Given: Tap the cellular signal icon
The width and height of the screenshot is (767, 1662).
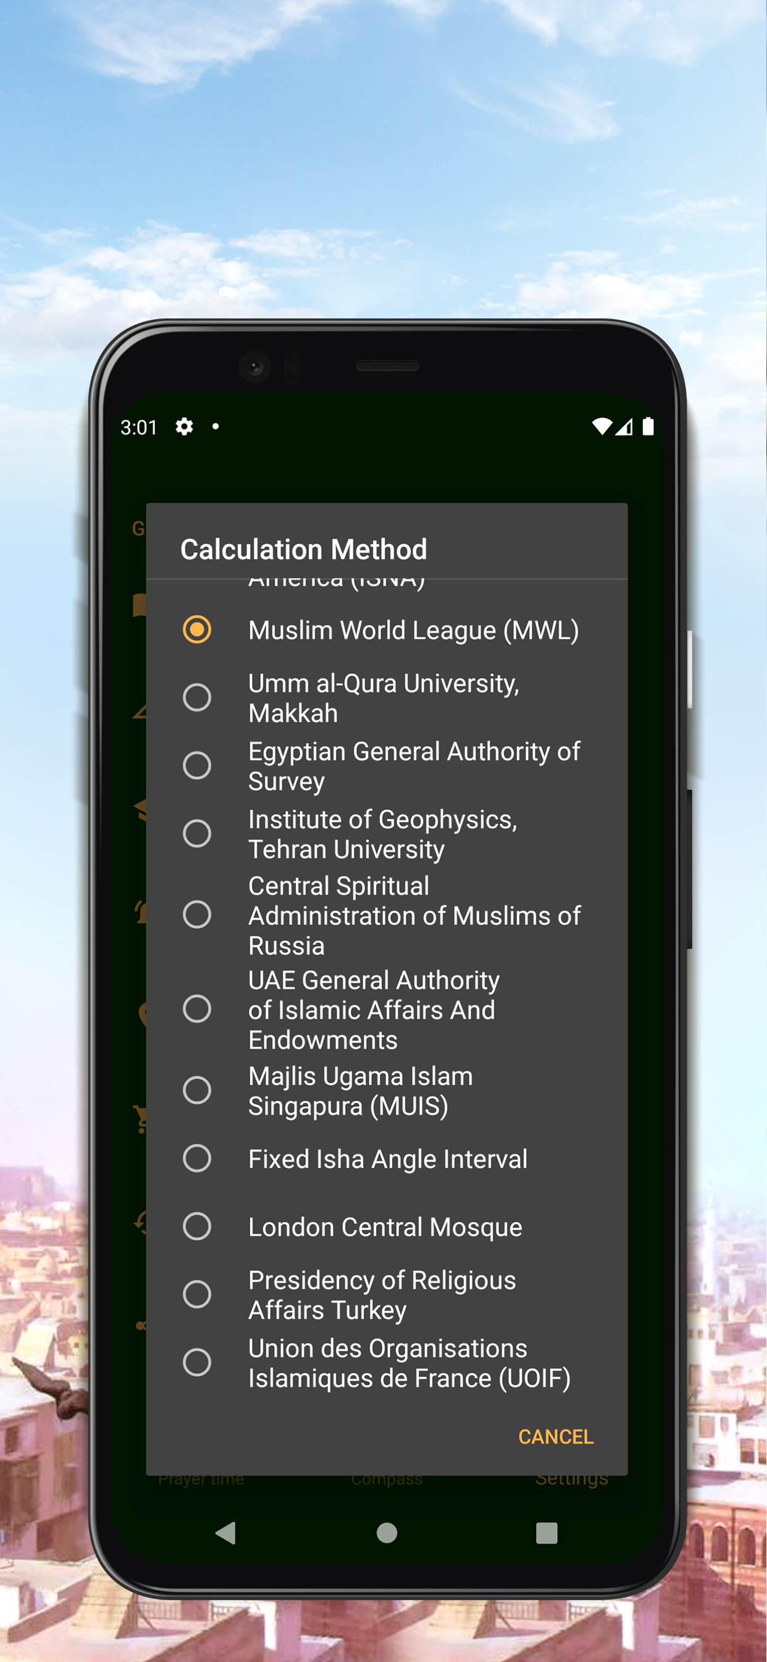Looking at the screenshot, I should (x=624, y=427).
